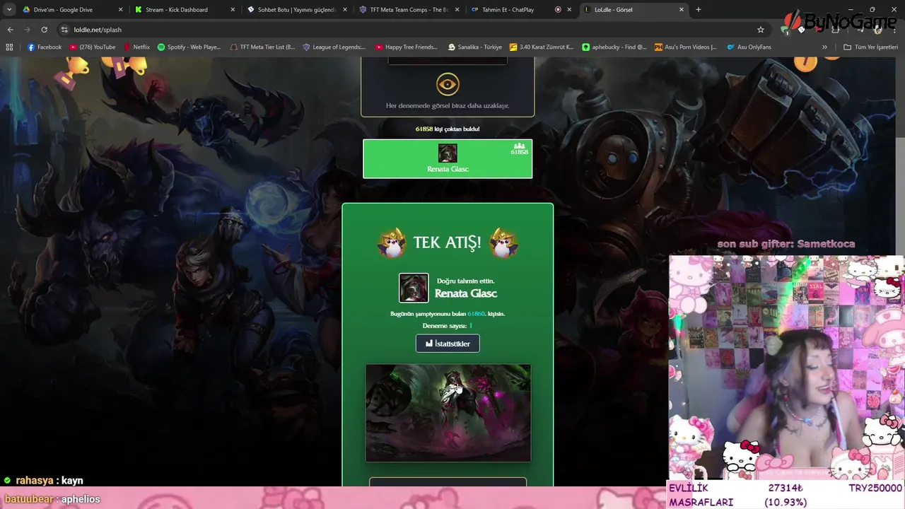Open the Facebook bookmark

[45, 47]
